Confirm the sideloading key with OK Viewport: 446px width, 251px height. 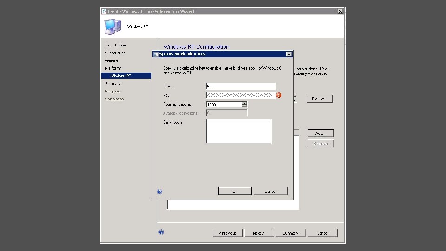click(235, 191)
